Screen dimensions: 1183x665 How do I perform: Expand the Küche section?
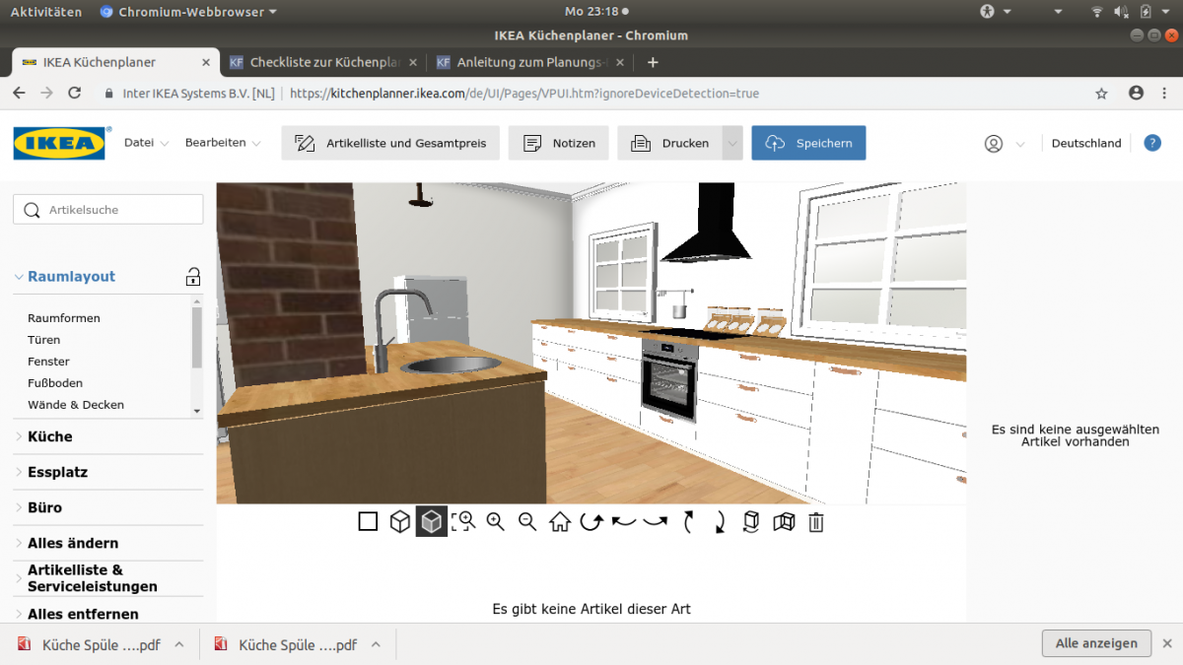[50, 436]
